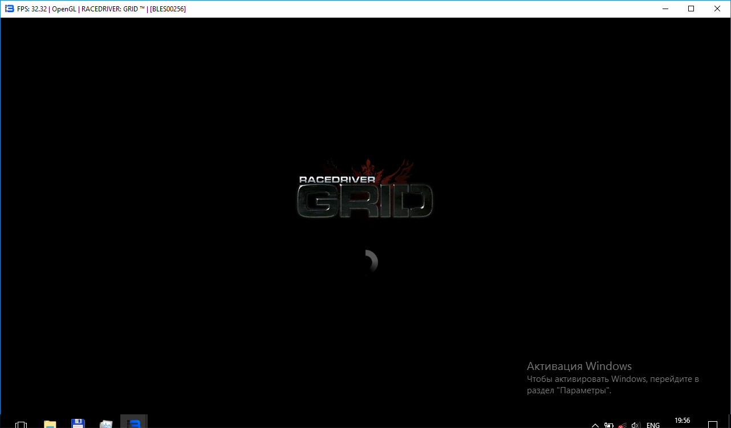Open the monitor chart app on taskbar

pos(106,424)
